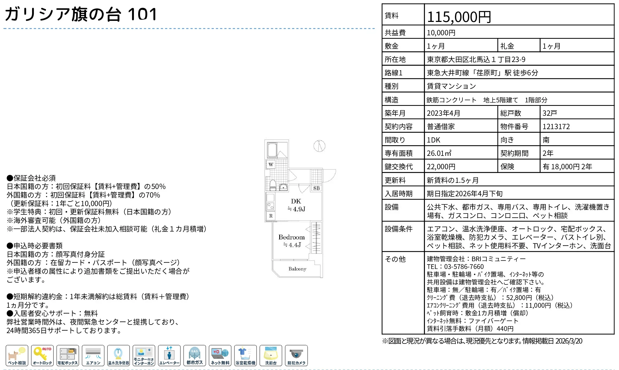
Task: Click the city gas (都市ガス) icon
Action: click(x=195, y=355)
